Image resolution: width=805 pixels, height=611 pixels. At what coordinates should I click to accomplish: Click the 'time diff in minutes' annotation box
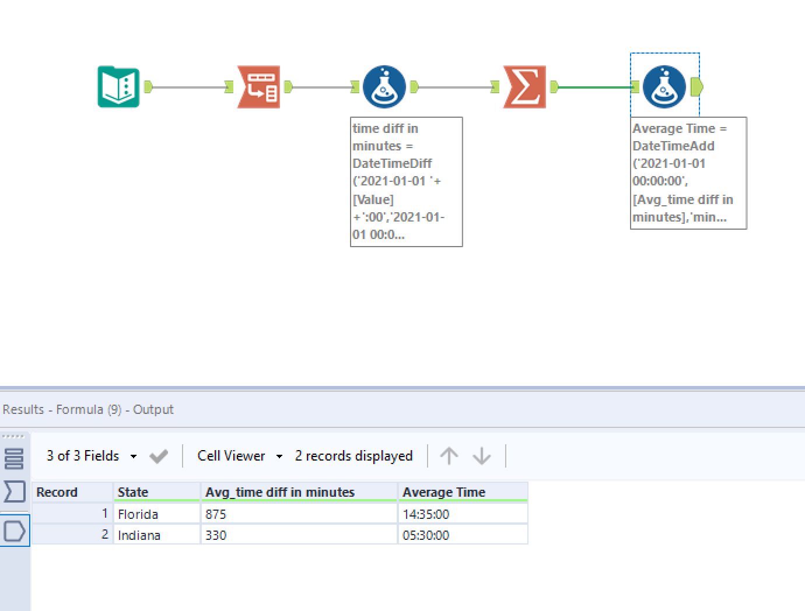pos(406,181)
